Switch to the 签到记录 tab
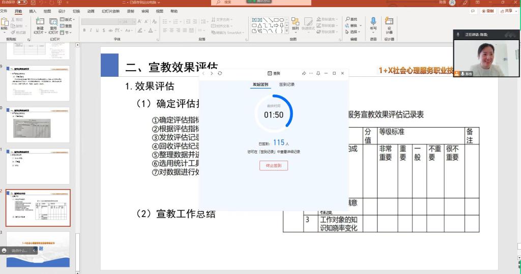 286,84
